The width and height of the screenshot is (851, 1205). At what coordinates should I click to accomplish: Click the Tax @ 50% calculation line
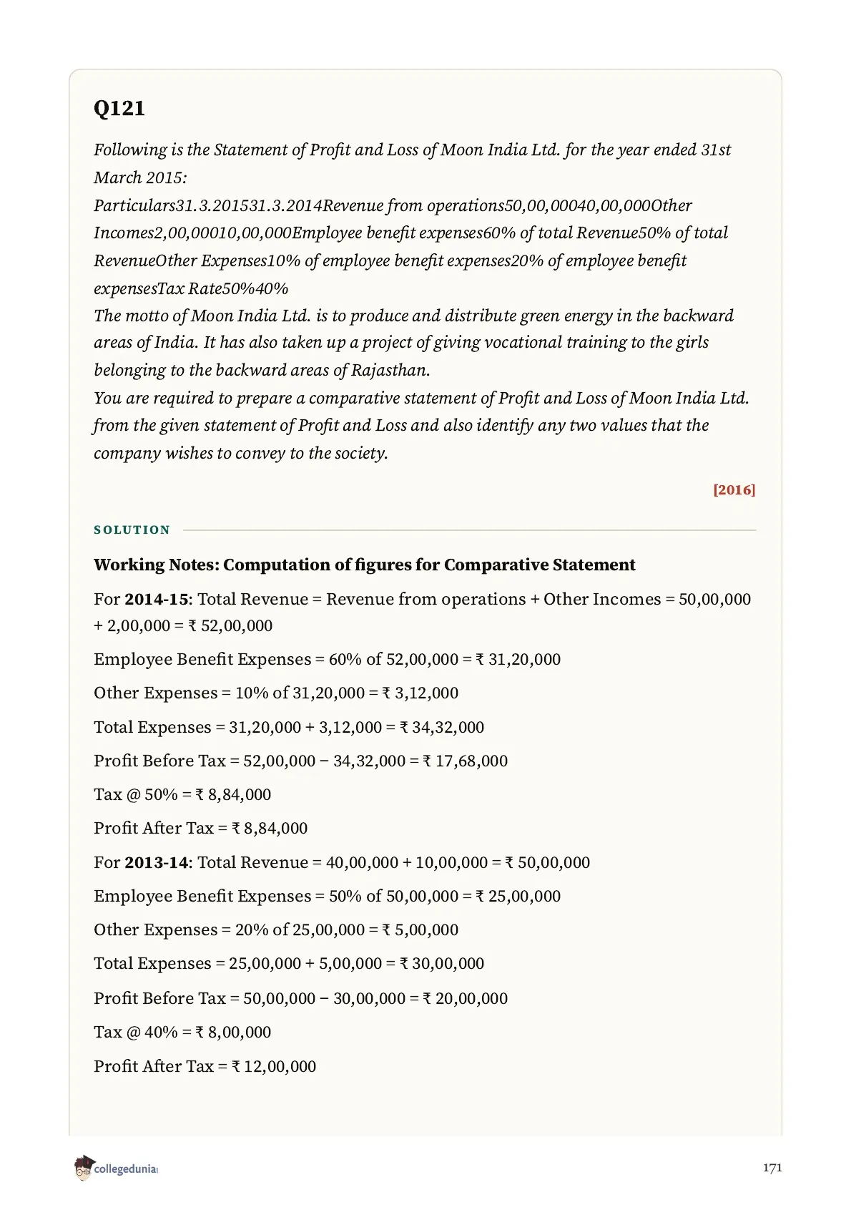tap(182, 794)
